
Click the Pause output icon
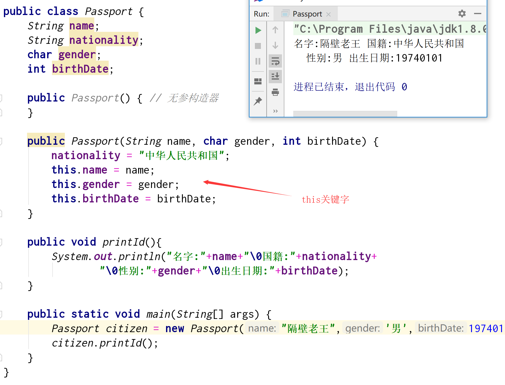[x=258, y=61]
